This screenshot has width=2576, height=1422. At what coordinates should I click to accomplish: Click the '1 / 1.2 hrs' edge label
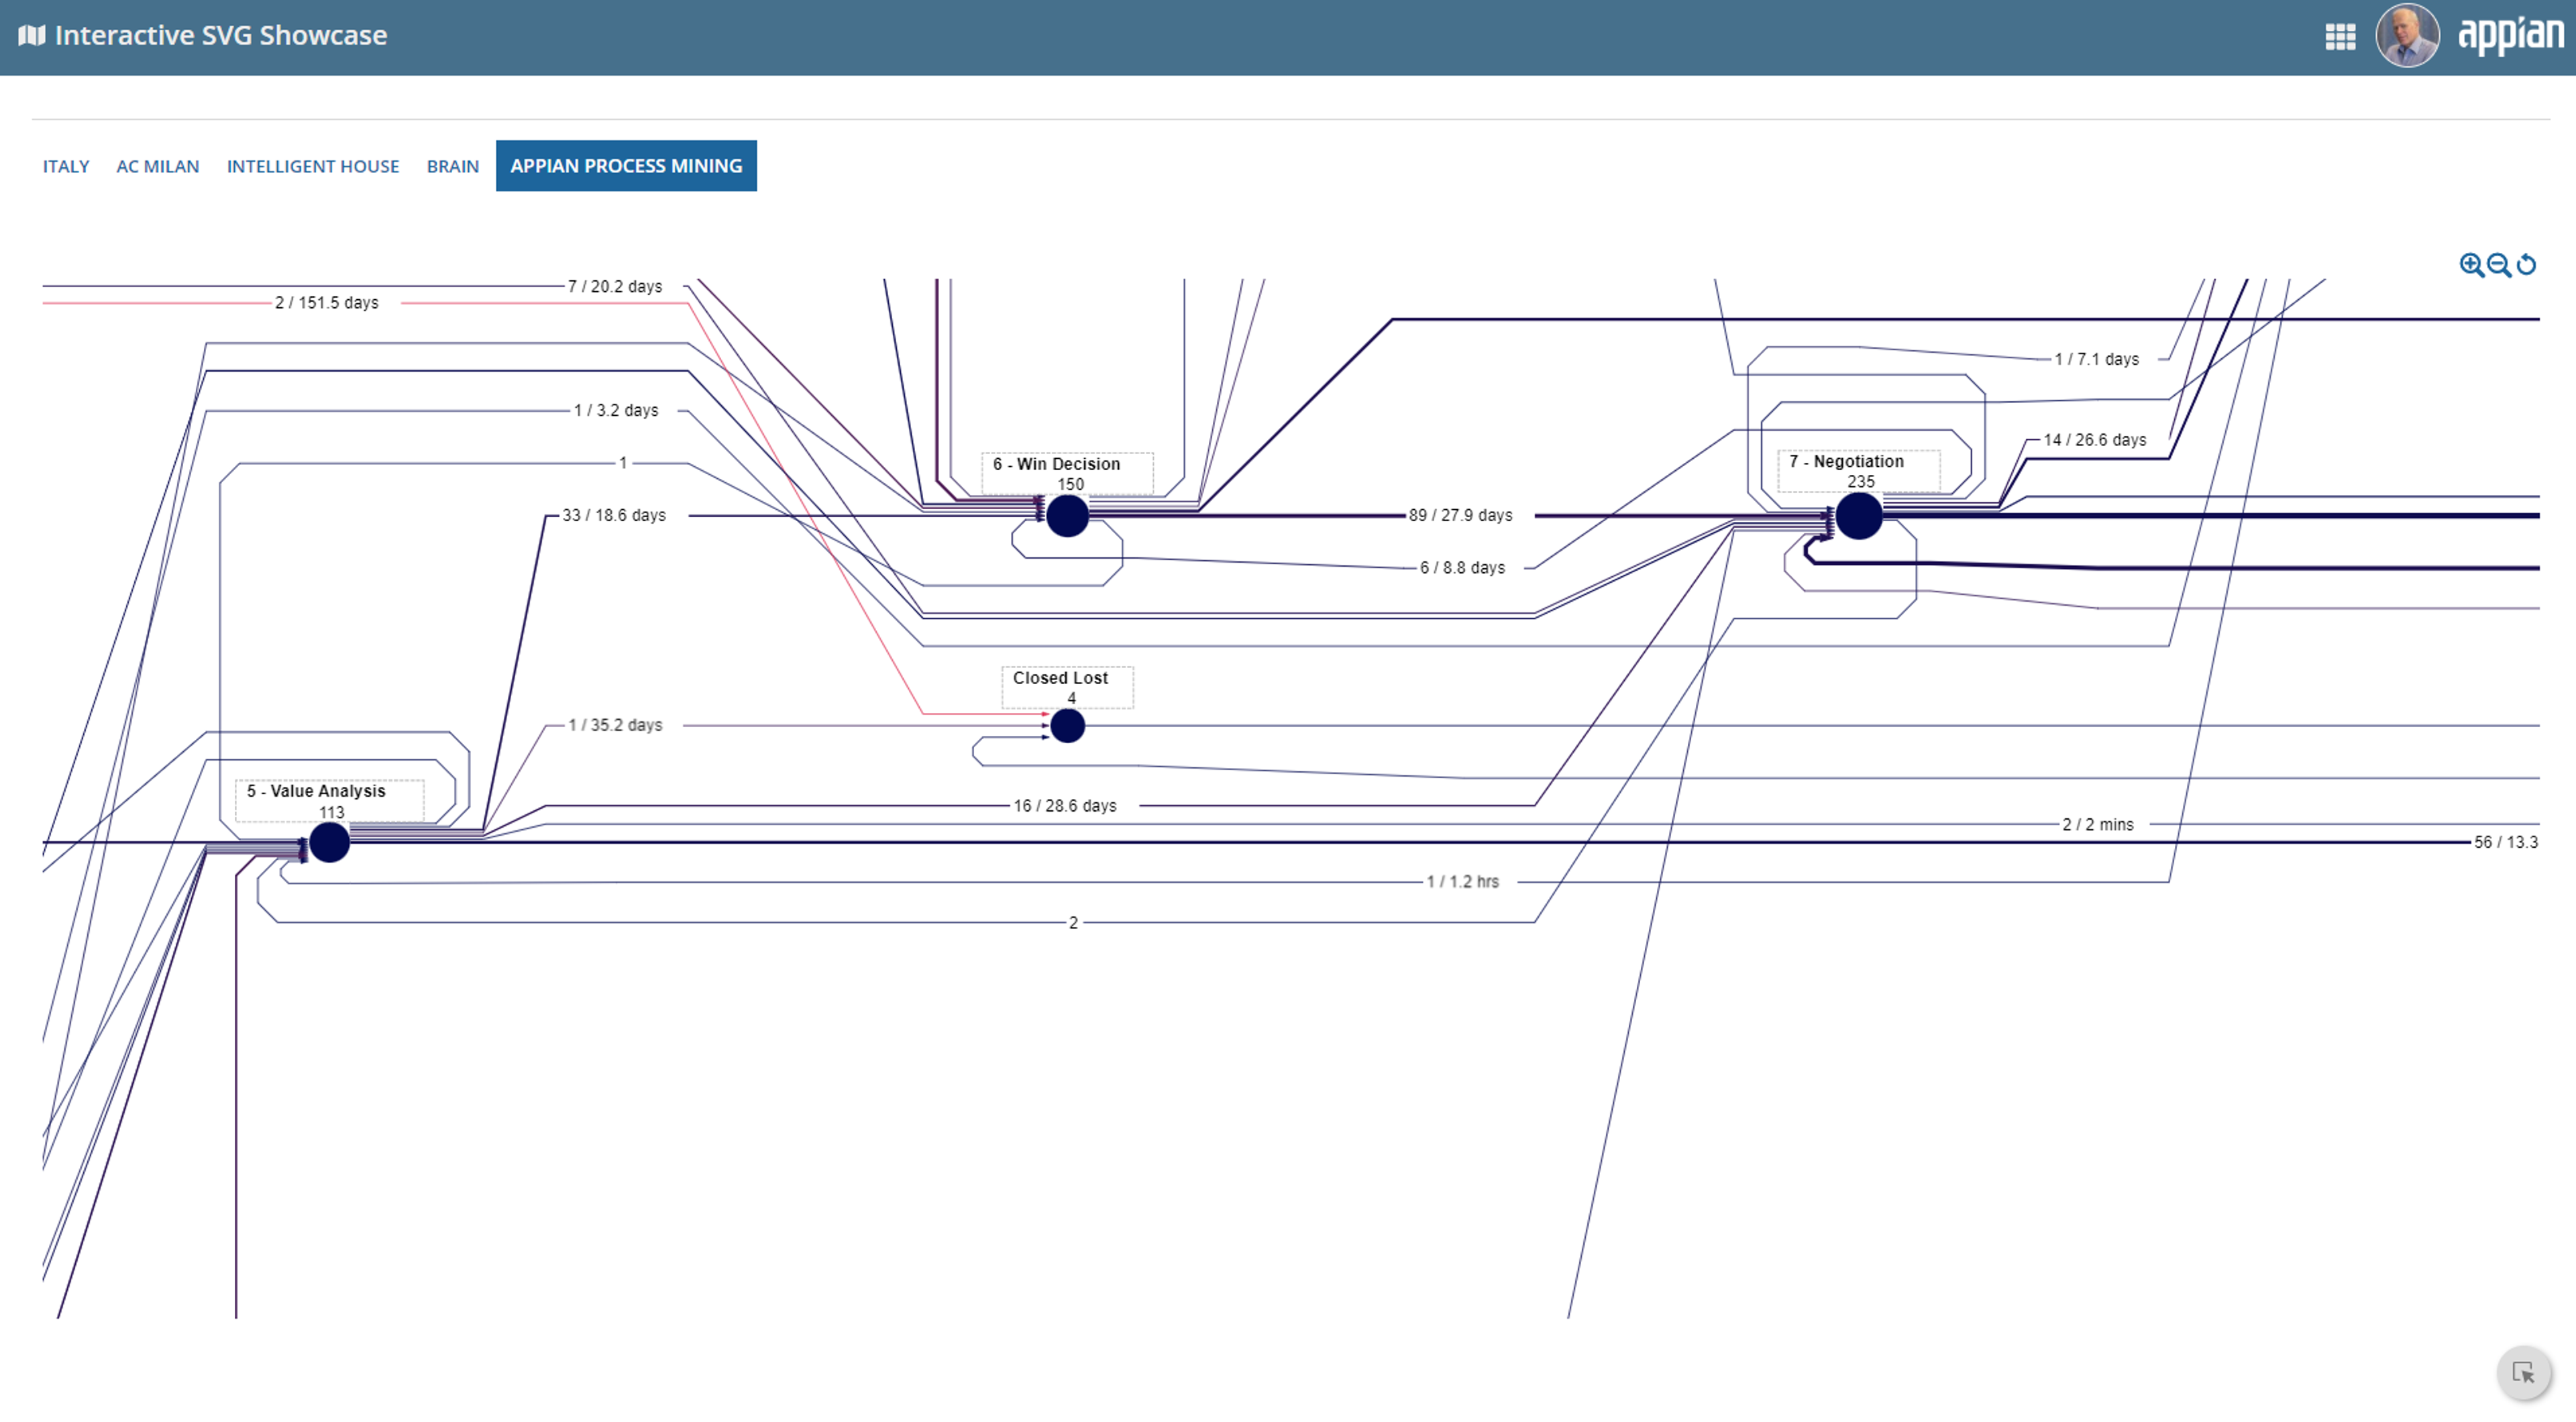coord(1462,882)
